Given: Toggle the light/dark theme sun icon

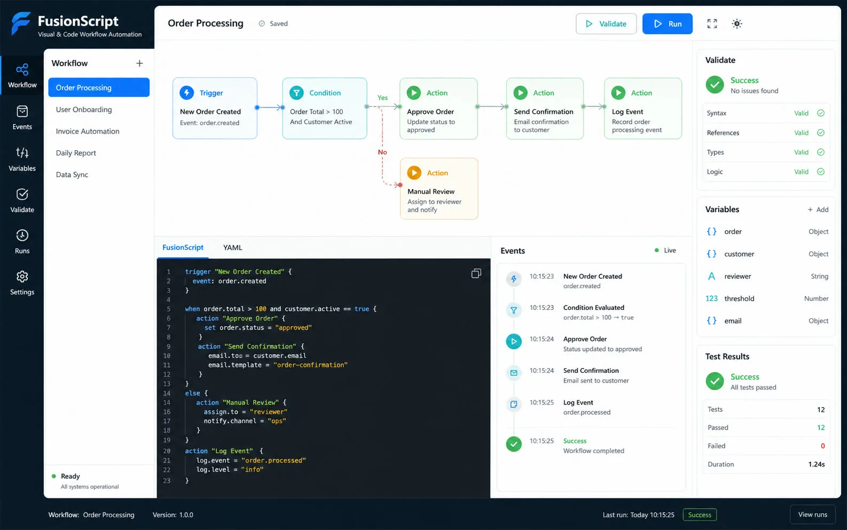Looking at the screenshot, I should 737,24.
